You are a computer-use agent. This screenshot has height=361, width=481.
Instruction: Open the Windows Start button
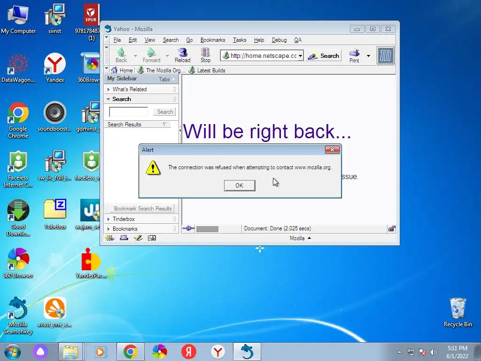[13, 352]
